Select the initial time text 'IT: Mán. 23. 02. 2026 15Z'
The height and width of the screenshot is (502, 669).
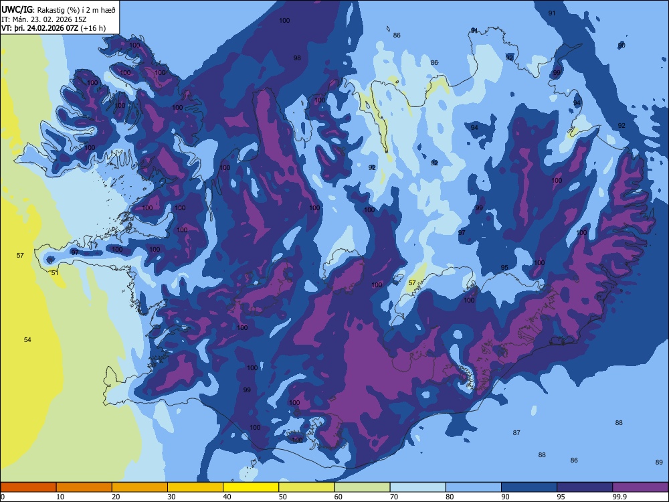(x=44, y=19)
